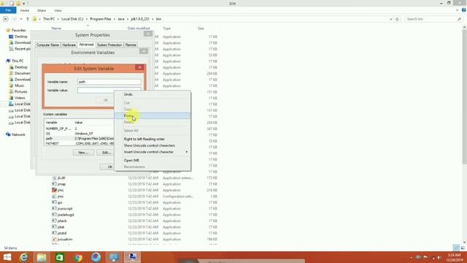Screen dimensions: 467x263
Task: Click Local Disk (C:) in the breadcrumb
Action: [72, 19]
